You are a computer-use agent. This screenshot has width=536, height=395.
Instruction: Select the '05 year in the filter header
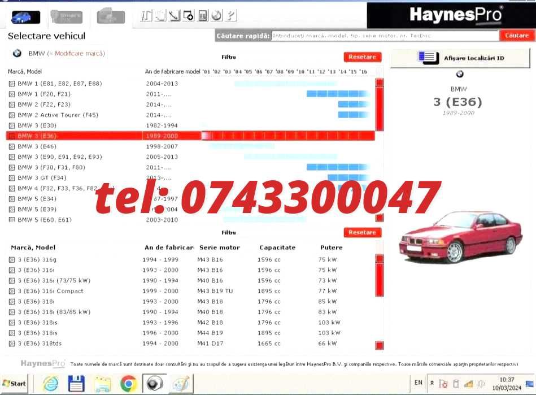pos(248,72)
